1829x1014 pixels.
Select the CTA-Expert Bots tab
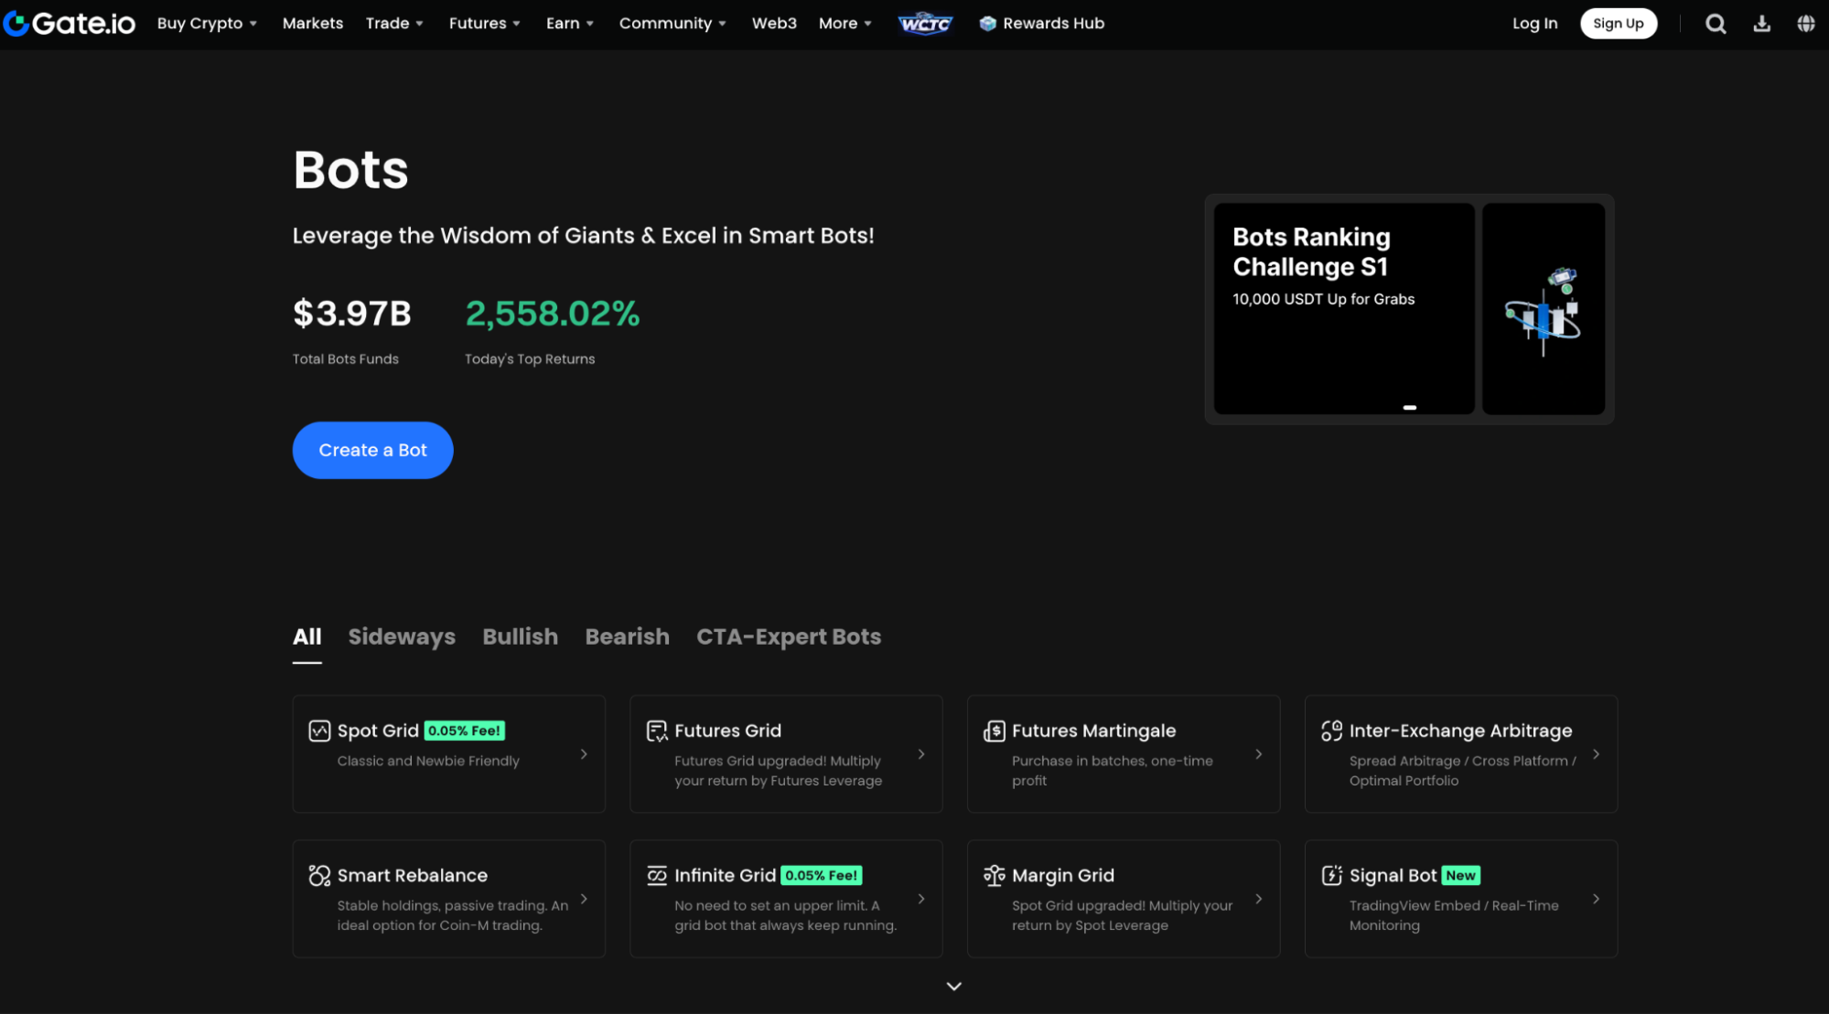pos(788,636)
